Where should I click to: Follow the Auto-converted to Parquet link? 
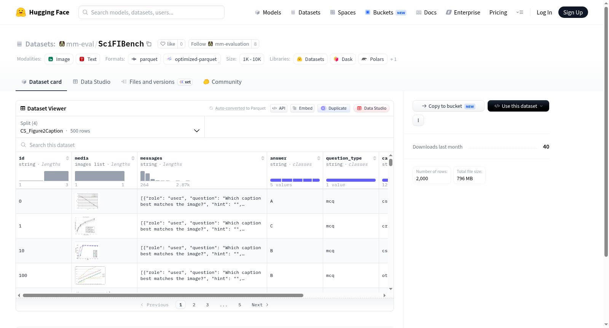pos(230,108)
